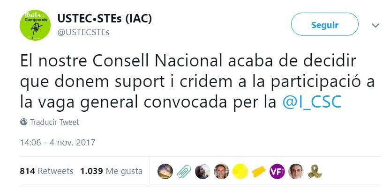Image resolution: width=390 pixels, height=188 pixels.
Task: Click the smiling man liker avatar
Action: 221,172
